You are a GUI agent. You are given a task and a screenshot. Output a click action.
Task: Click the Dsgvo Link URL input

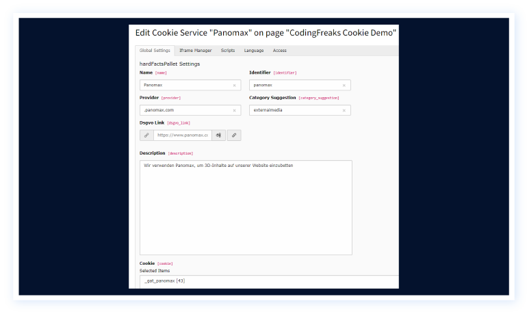click(x=182, y=135)
